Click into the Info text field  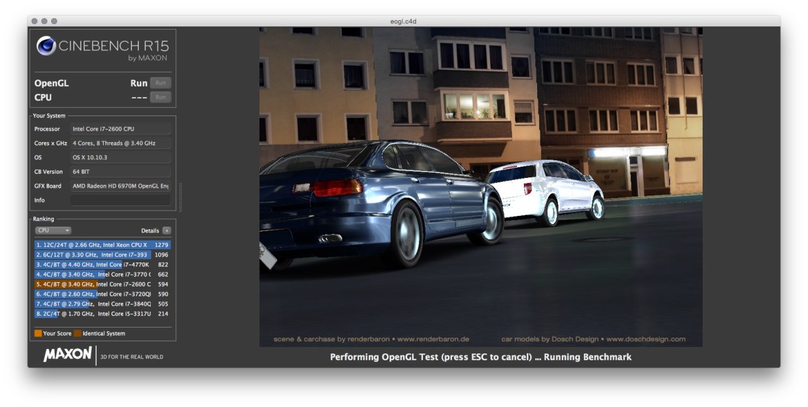tap(120, 200)
